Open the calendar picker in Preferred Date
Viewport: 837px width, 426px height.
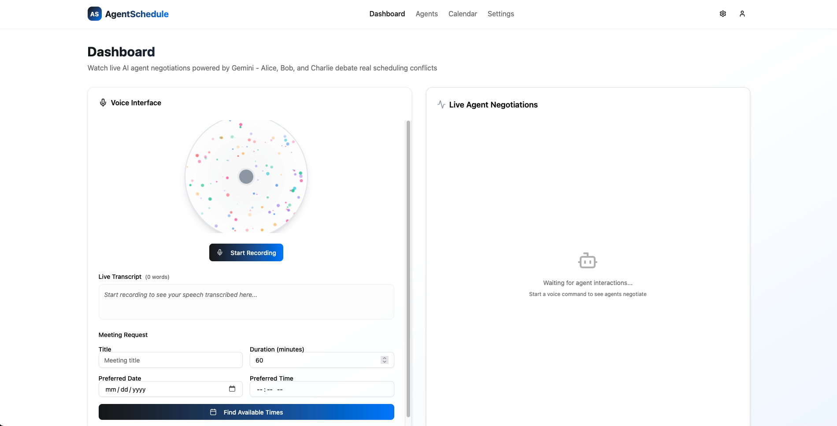(232, 389)
